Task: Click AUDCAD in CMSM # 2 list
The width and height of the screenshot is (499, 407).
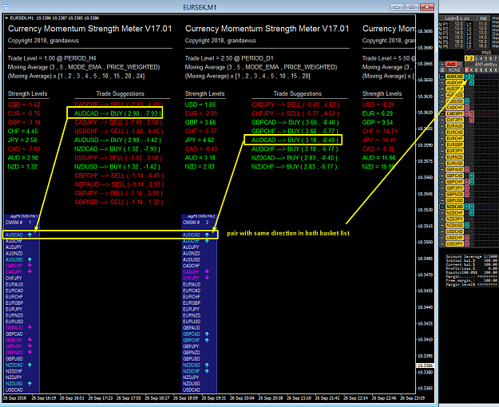Action: 192,235
